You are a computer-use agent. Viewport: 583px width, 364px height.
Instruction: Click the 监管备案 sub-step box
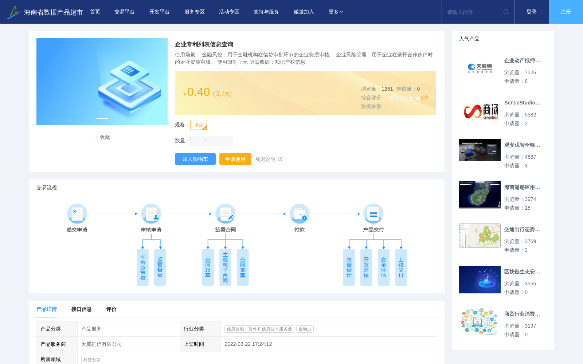160,268
